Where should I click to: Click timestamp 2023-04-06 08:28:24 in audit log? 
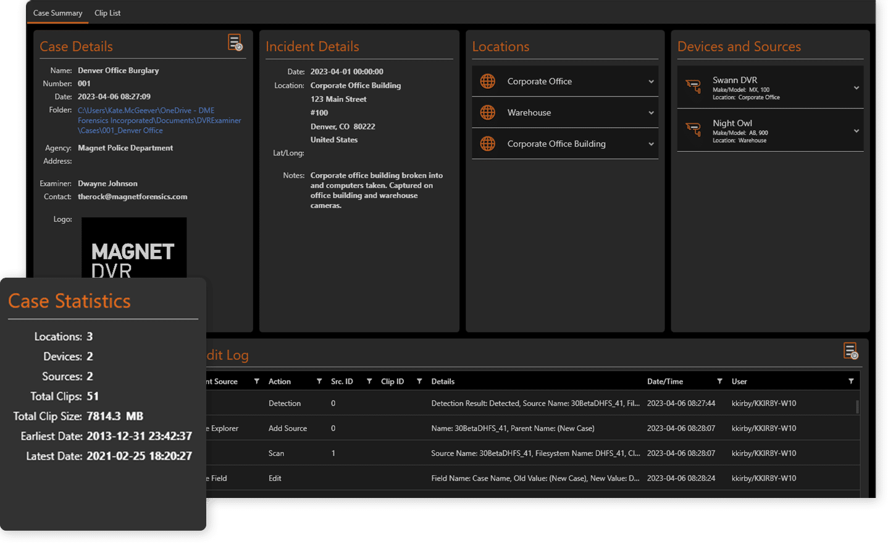click(x=681, y=478)
